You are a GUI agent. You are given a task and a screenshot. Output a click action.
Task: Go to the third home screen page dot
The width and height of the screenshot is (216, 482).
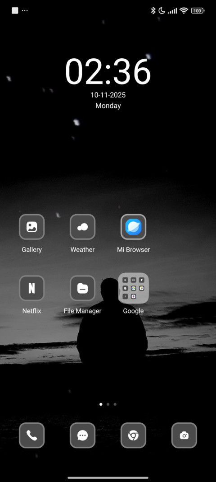click(x=115, y=404)
